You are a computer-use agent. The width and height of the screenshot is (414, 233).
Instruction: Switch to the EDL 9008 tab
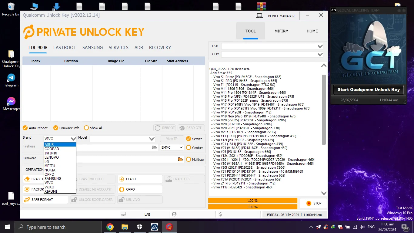(38, 48)
